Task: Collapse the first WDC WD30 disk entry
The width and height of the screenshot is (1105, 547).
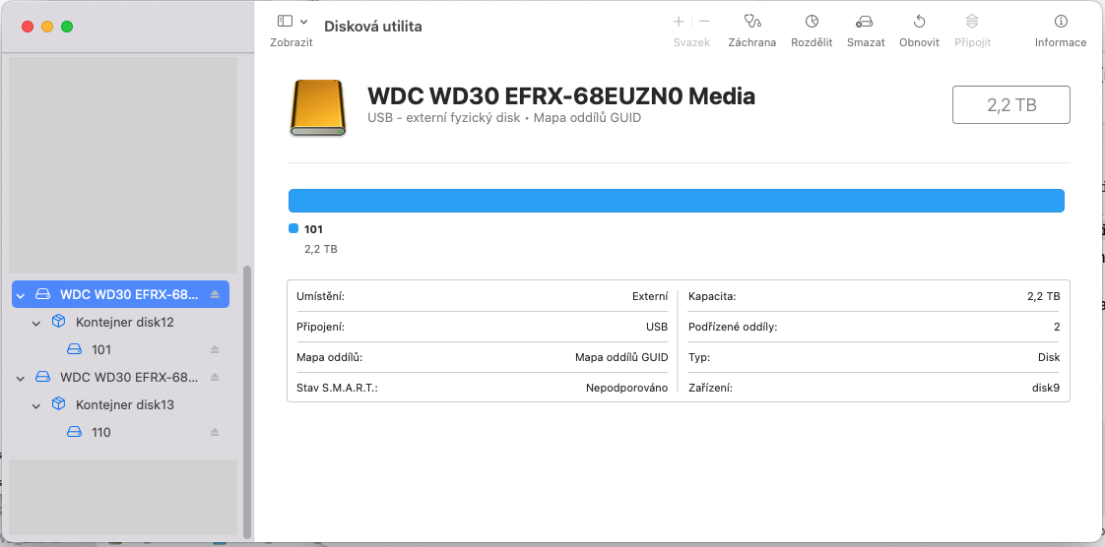Action: pos(21,295)
